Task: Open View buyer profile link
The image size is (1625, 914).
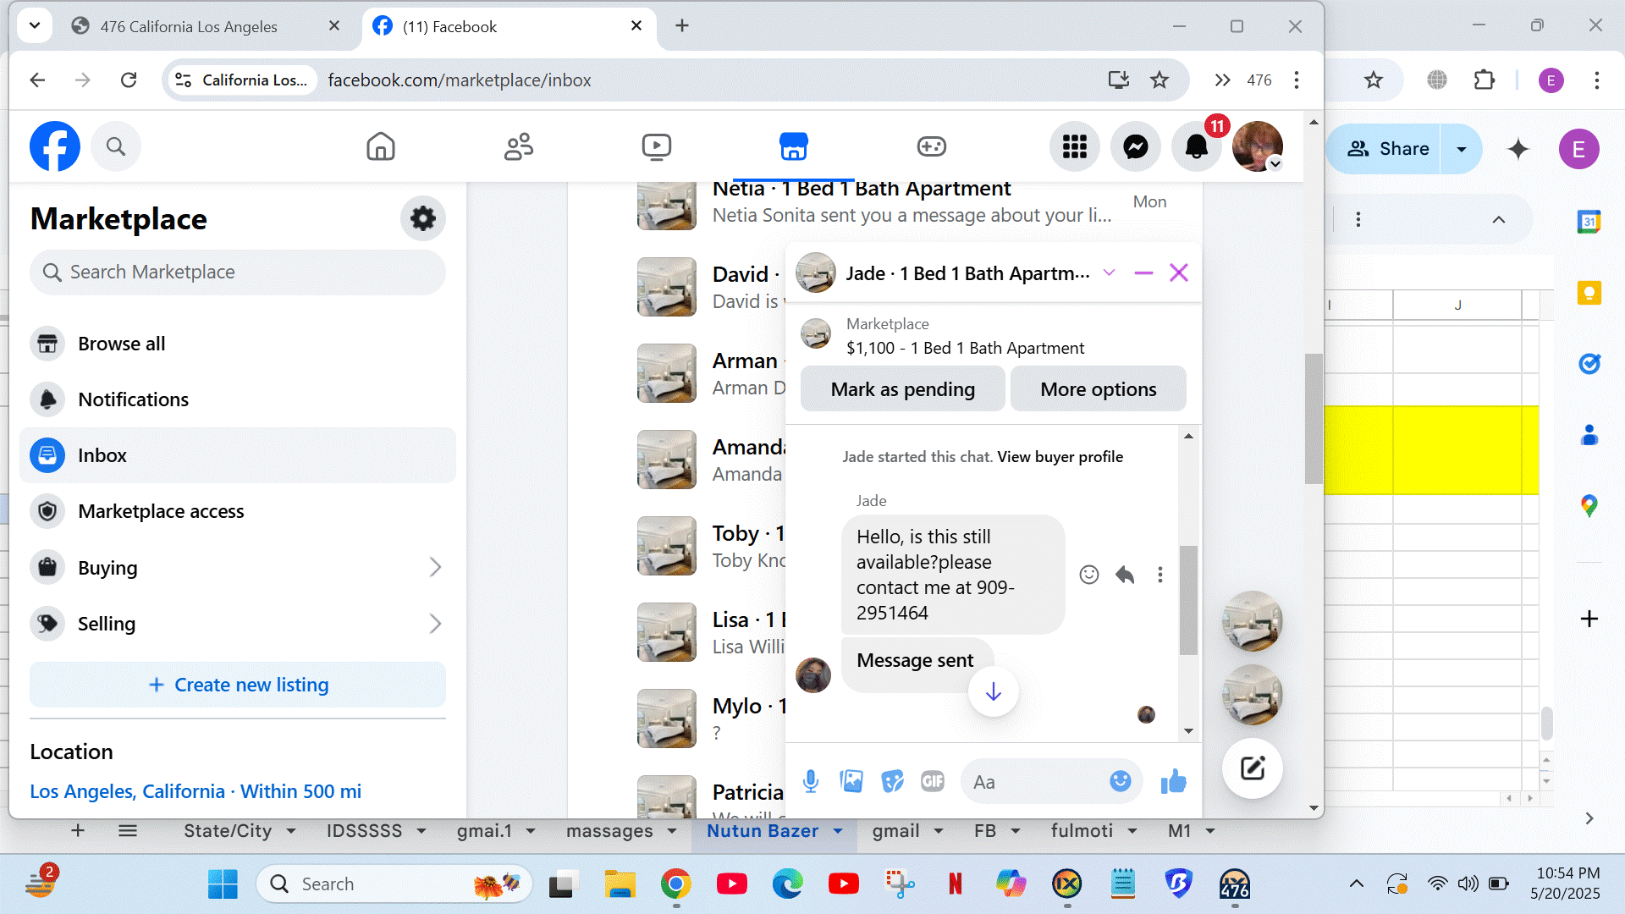Action: coord(1060,457)
